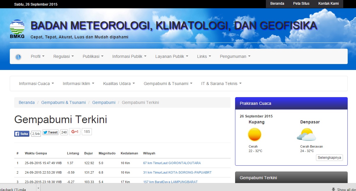356x191 pixels.
Task: Open Peta Situs in the top bar
Action: [x=301, y=4]
